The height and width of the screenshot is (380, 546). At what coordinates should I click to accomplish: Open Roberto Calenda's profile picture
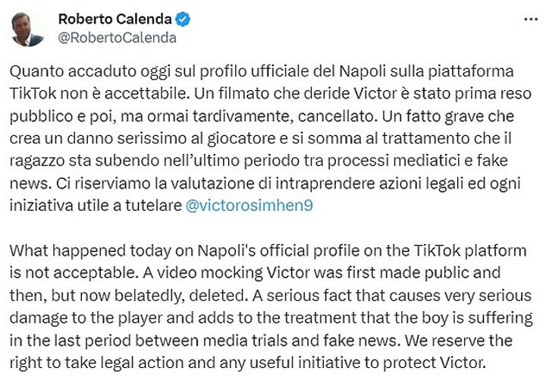click(x=28, y=28)
